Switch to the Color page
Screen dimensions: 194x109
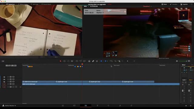click(x=109, y=106)
